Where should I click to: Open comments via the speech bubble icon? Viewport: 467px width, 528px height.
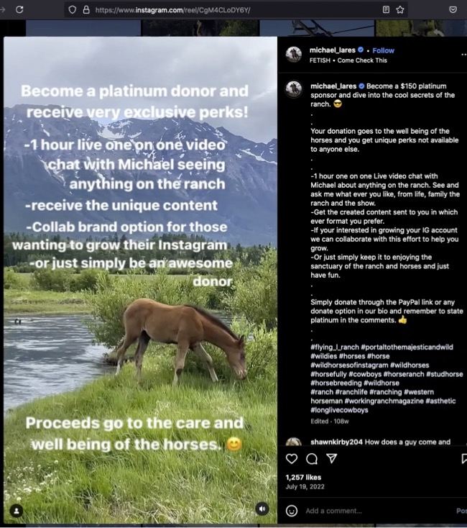[312, 458]
